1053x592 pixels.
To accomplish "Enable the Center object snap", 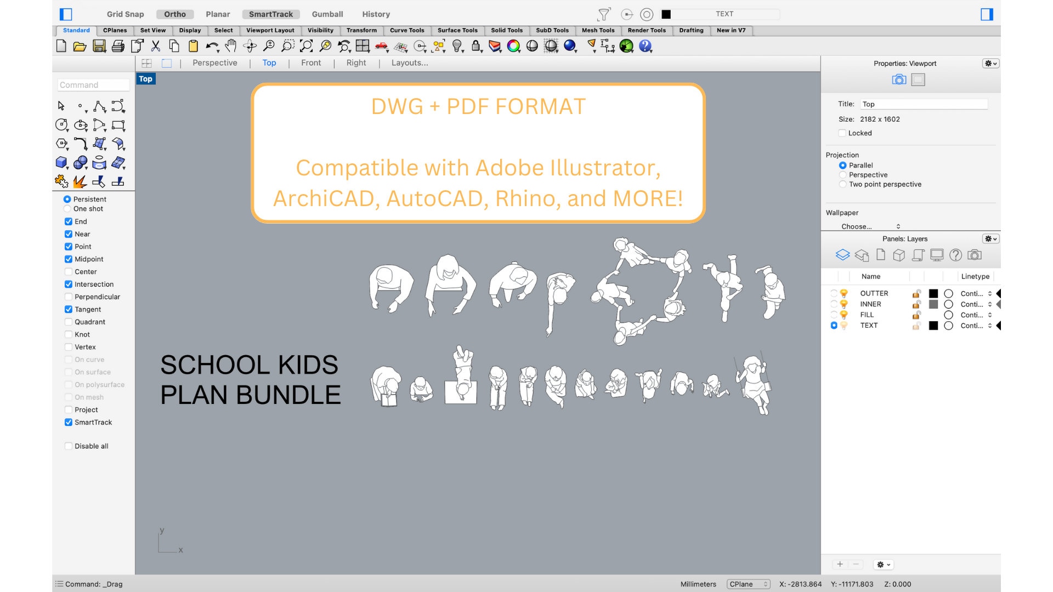I will (69, 271).
